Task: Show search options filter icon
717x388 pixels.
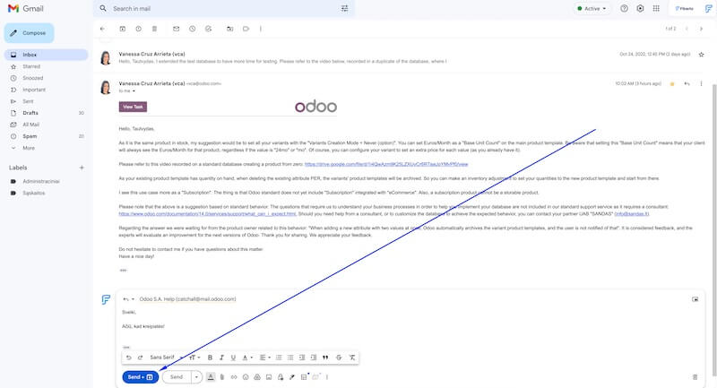Action: [x=345, y=9]
